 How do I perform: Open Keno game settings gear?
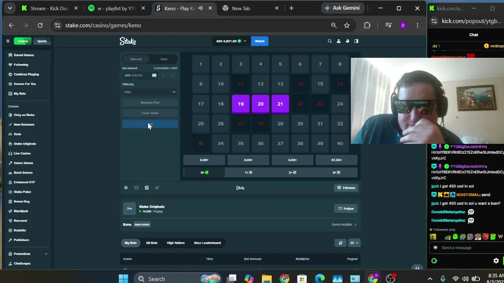126,188
